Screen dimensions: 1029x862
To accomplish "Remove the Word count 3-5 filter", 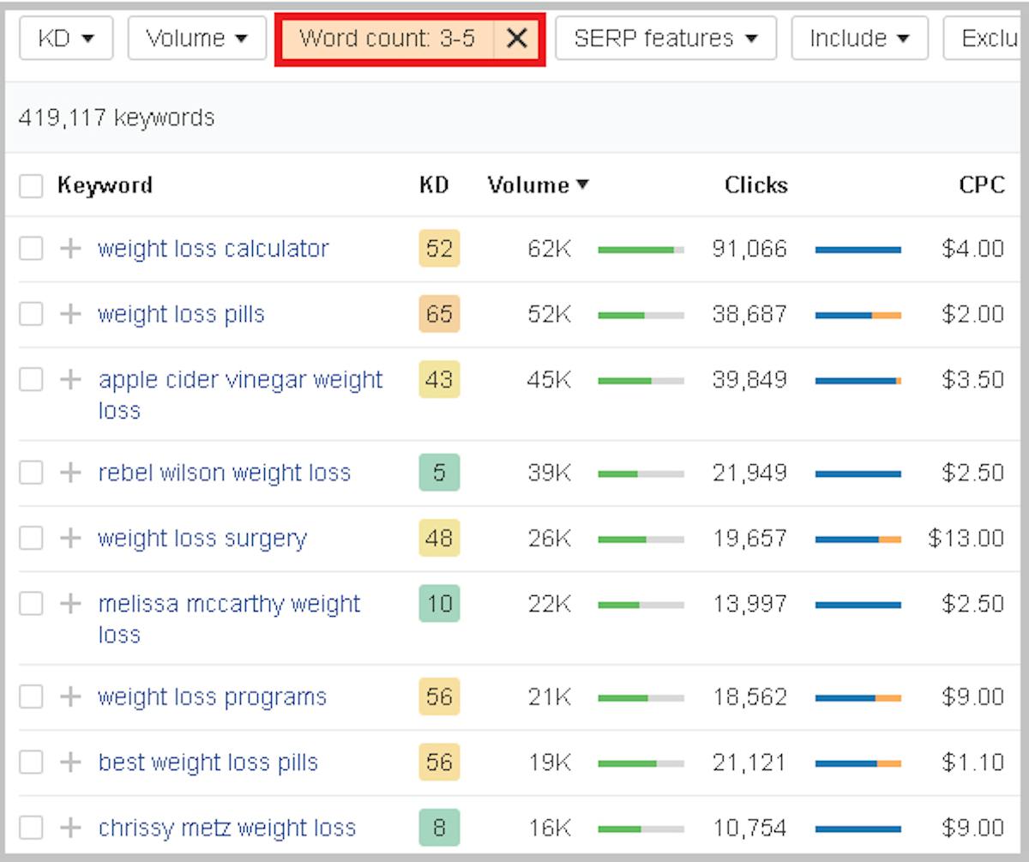I will (x=516, y=39).
